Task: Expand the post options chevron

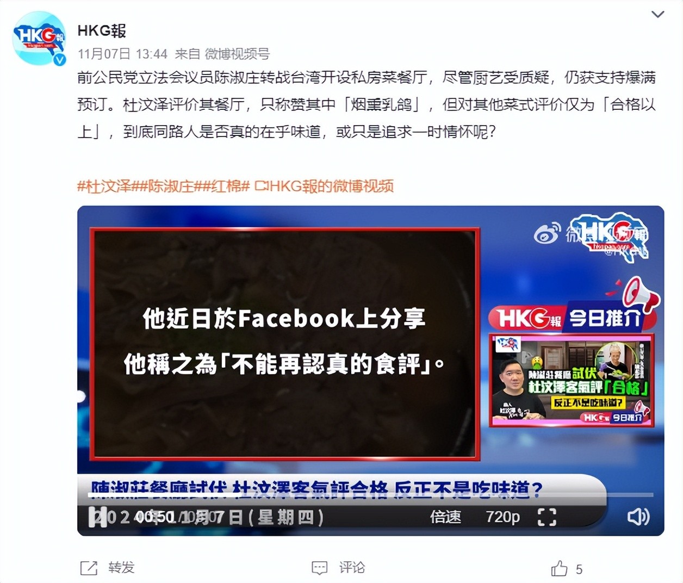Action: [x=658, y=14]
